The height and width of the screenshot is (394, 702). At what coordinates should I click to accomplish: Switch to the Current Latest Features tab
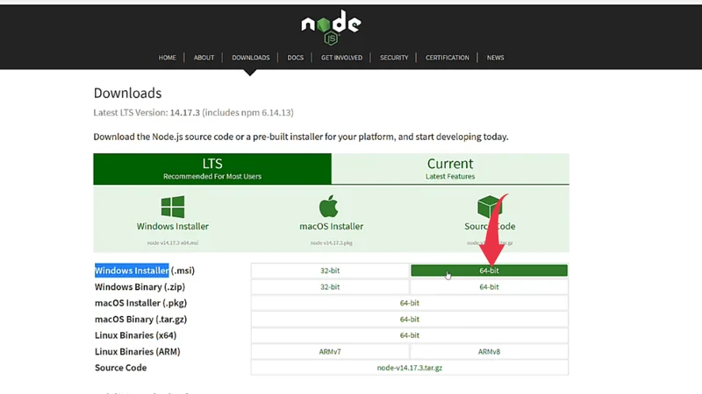point(450,169)
